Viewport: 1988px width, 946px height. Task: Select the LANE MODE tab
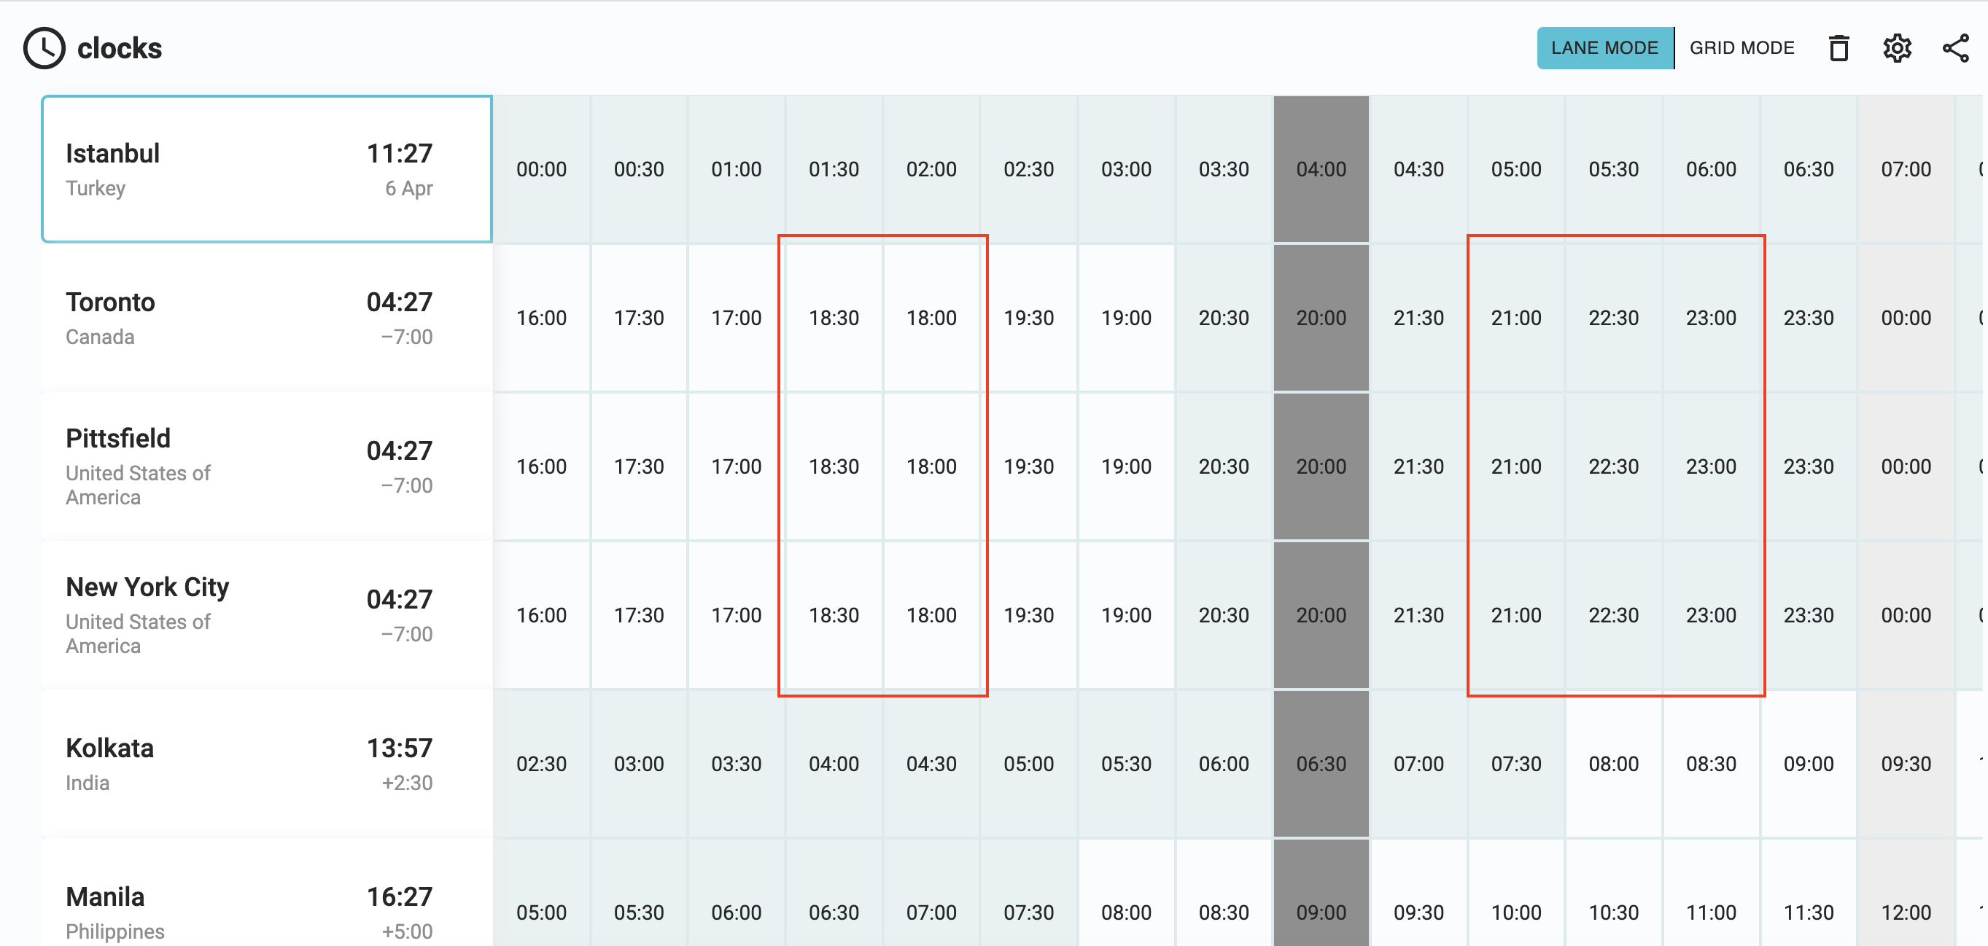tap(1605, 47)
